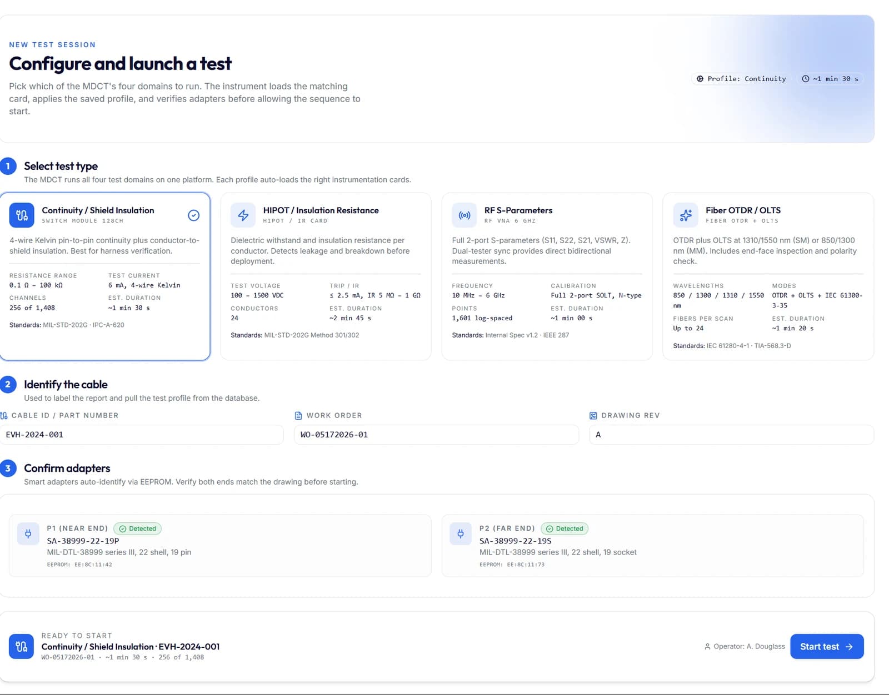Select the RF S-Parameters test type

point(547,276)
